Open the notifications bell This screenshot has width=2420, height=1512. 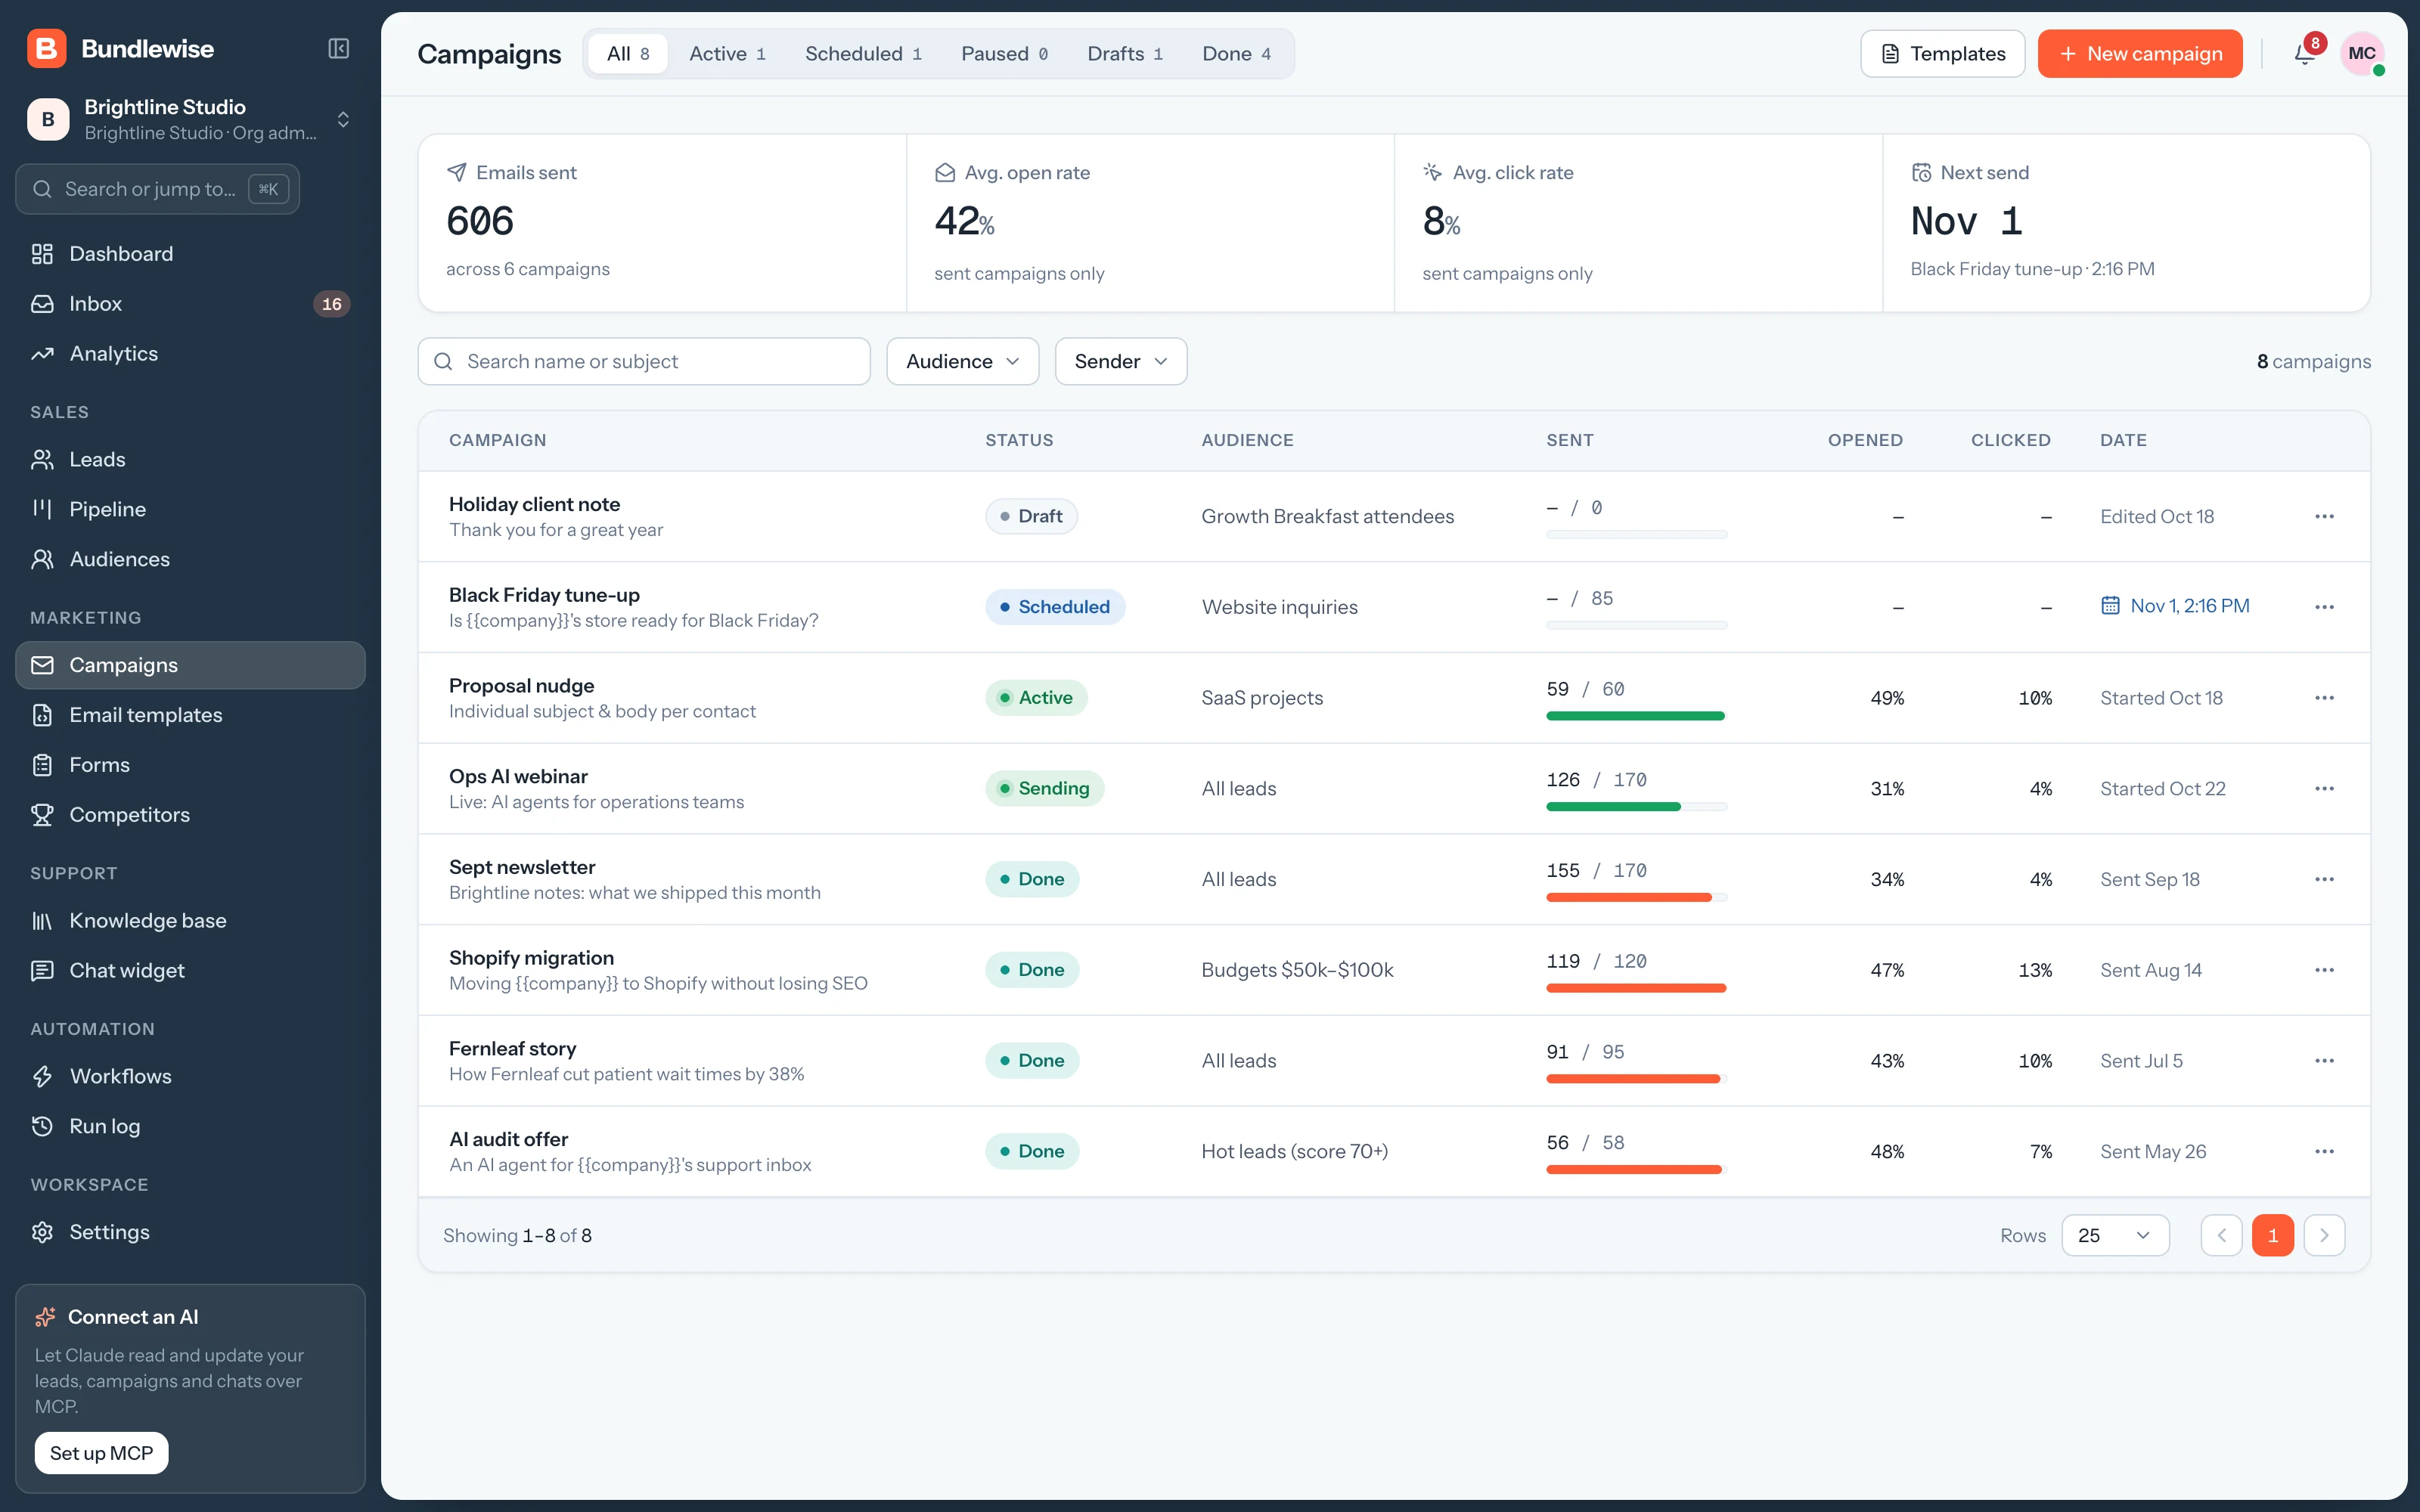click(x=2305, y=54)
